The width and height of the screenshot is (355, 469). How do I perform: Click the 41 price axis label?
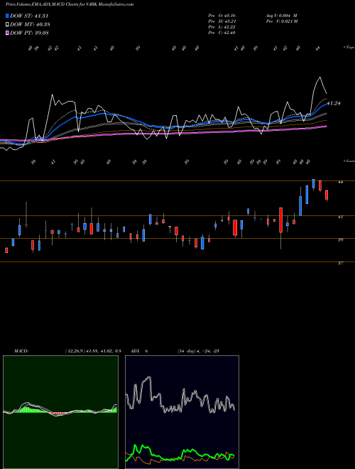[x=340, y=217]
